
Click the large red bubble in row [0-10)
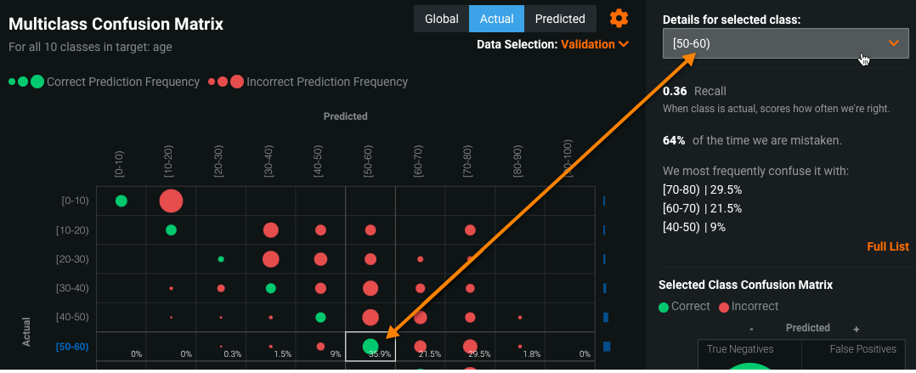171,201
